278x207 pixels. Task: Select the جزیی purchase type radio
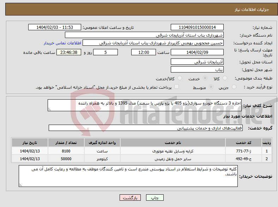click(234, 87)
